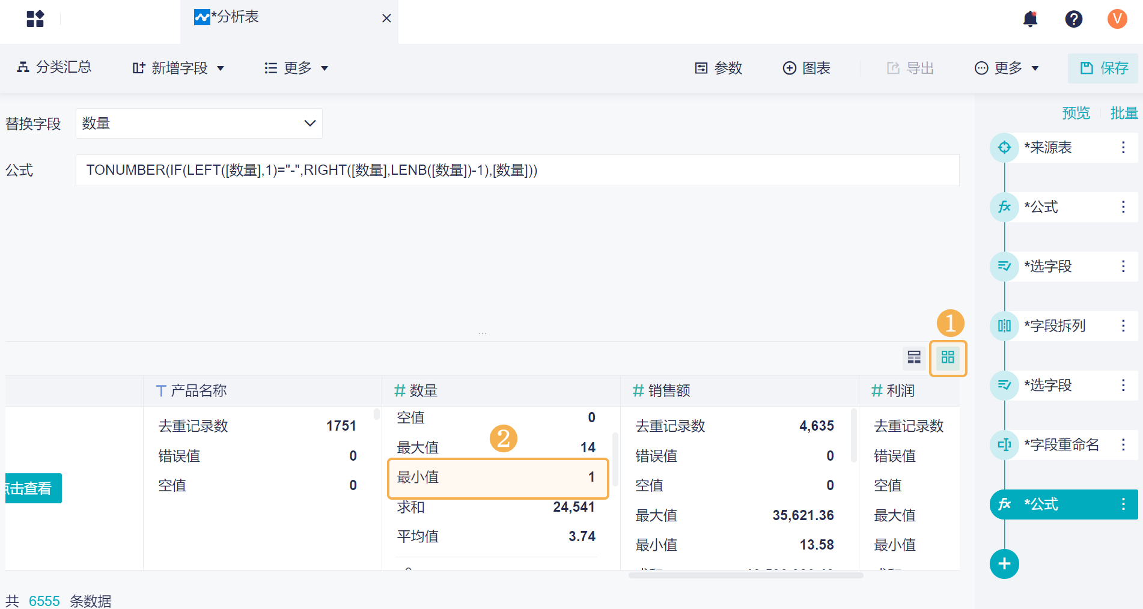Switch to the card statistics view

(948, 357)
